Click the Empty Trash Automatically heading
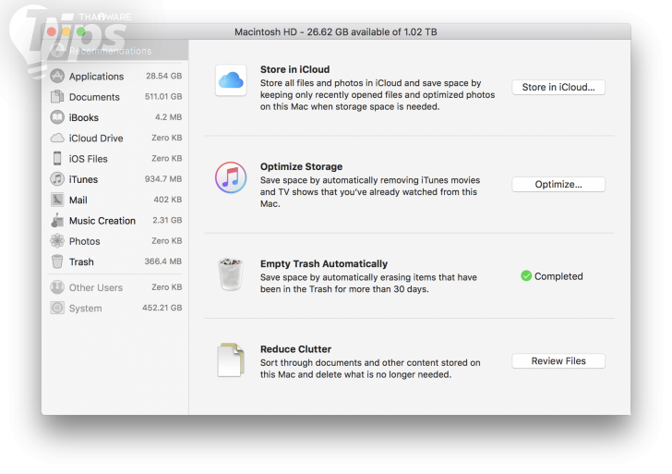672x474 pixels. click(324, 264)
